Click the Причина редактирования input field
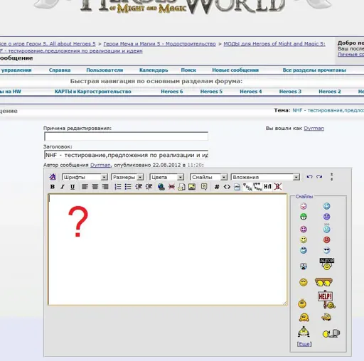The width and height of the screenshot is (364, 361). click(126, 136)
